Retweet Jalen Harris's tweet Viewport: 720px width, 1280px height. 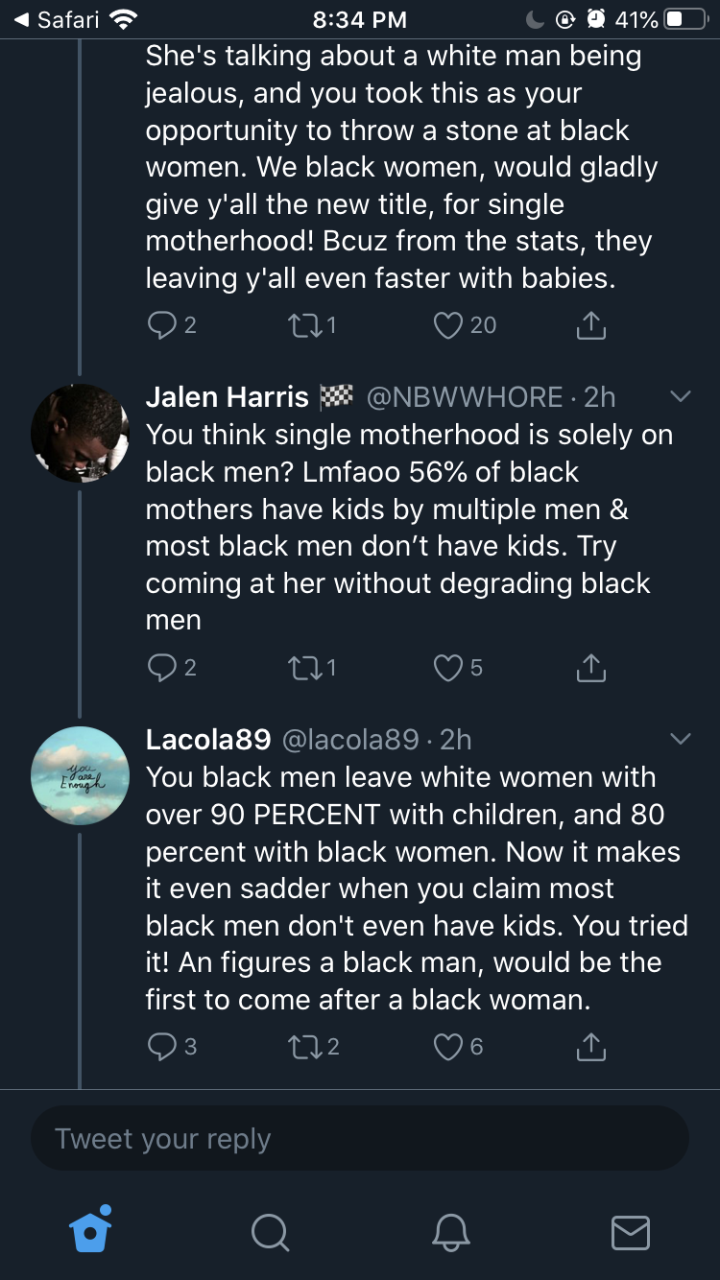tap(303, 667)
